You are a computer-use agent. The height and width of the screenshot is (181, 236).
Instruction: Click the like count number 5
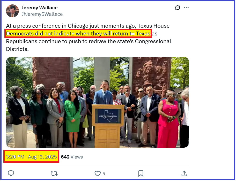pos(104,174)
